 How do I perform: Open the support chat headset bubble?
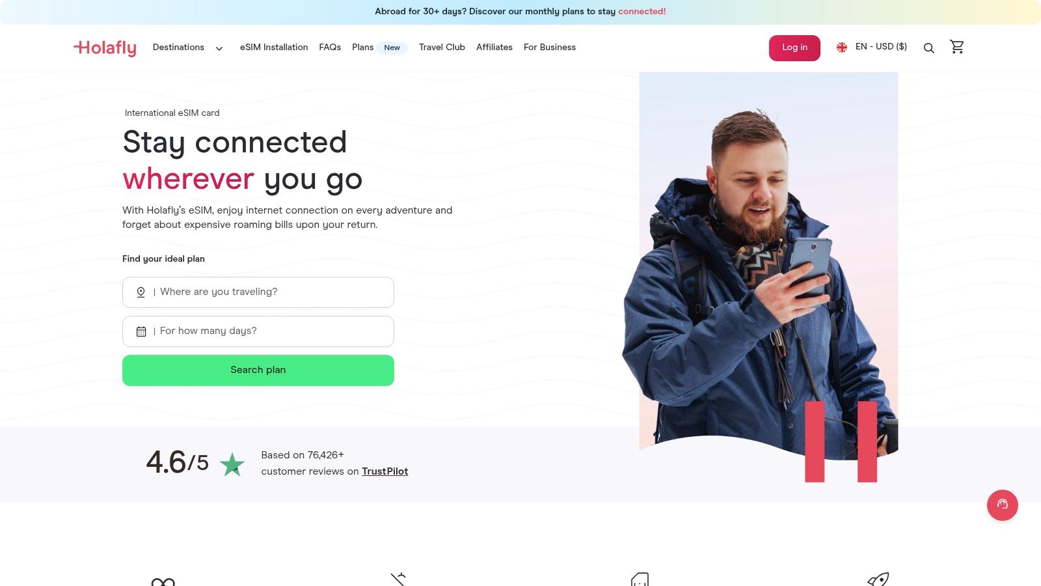click(1003, 505)
